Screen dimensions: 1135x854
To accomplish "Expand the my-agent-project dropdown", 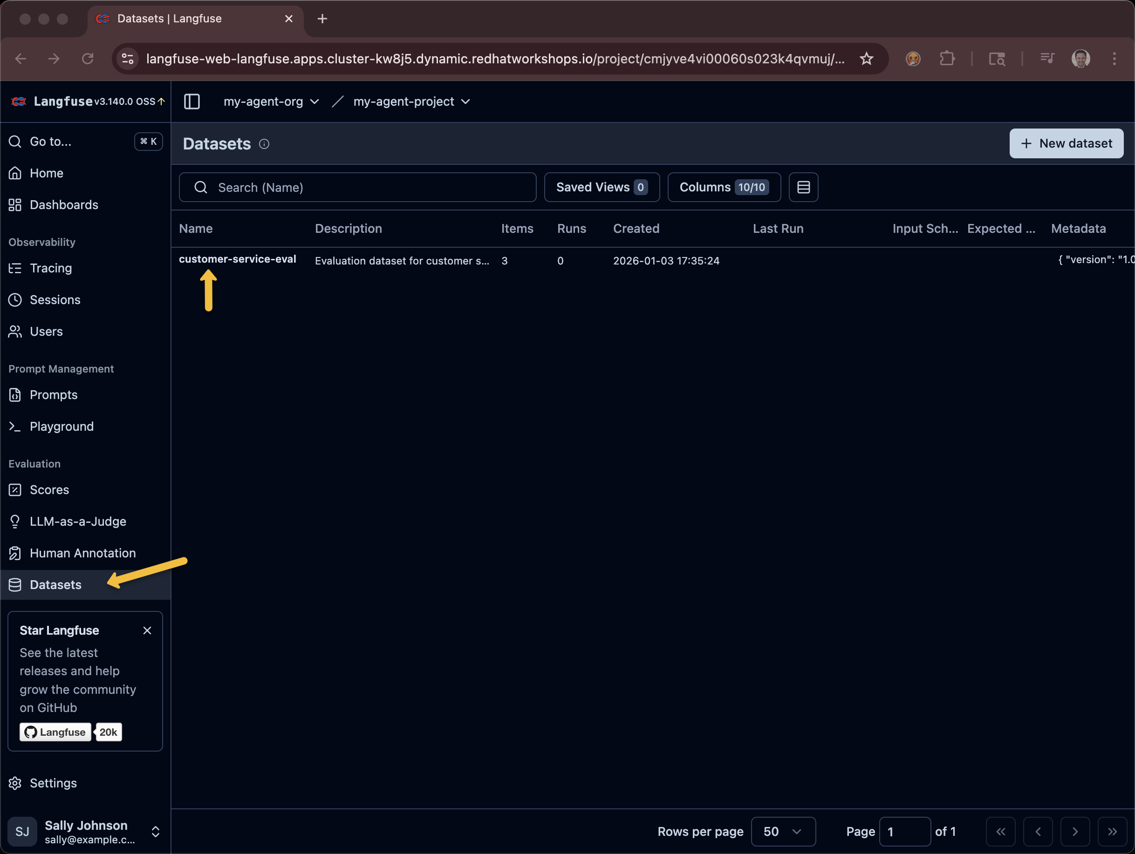I will pos(411,102).
